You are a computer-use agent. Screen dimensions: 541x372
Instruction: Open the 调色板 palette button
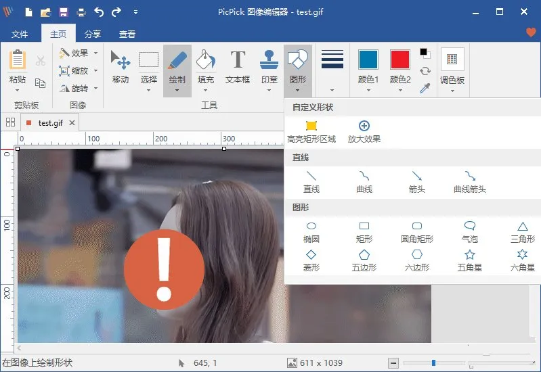click(x=452, y=68)
